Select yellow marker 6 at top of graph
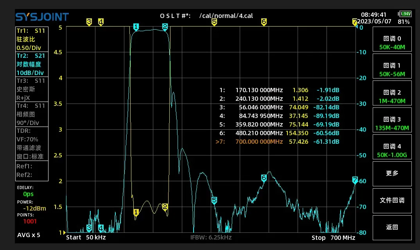Screen dimensions: 420x250 (264, 22)
